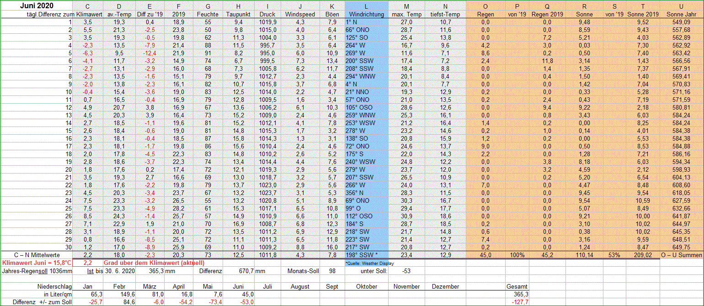
Task: Click the 'Monats-Soll' label
Action: (303, 271)
